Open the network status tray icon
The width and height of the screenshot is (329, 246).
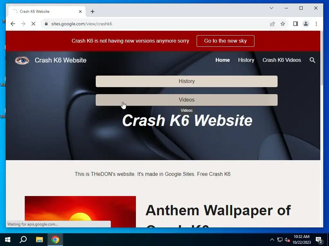click(280, 240)
